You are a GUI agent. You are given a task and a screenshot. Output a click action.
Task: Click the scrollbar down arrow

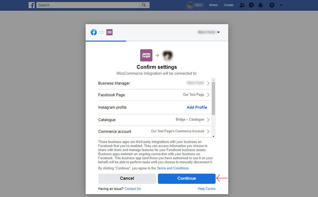[x=213, y=137]
